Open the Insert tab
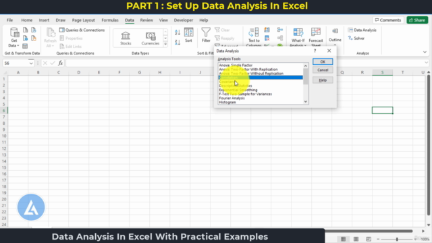This screenshot has width=432, height=243. [44, 20]
